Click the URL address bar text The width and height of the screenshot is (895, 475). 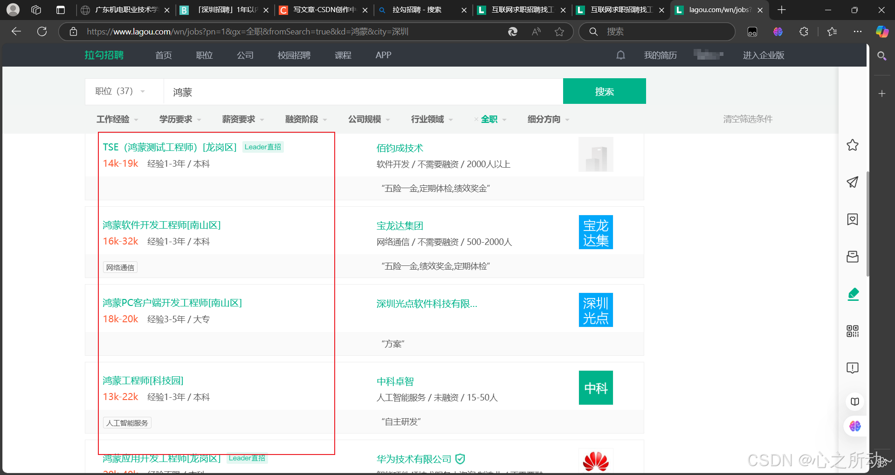[247, 32]
